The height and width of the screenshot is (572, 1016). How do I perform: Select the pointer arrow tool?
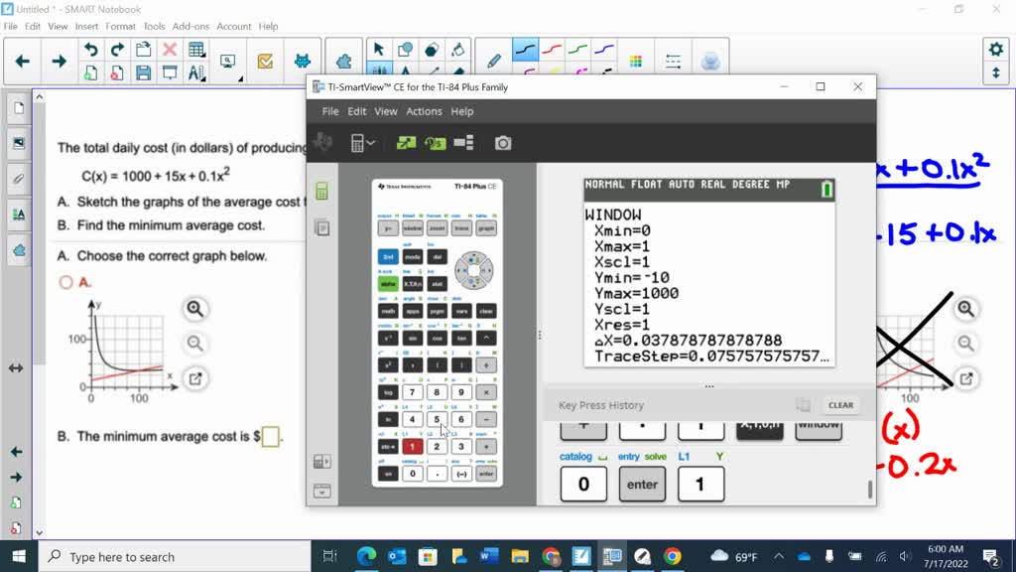tap(378, 50)
